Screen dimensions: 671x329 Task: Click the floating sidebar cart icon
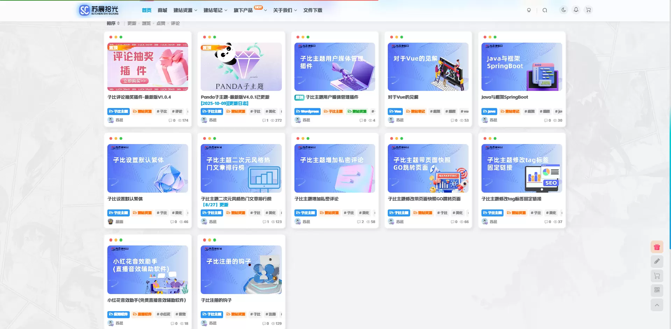pyautogui.click(x=657, y=276)
